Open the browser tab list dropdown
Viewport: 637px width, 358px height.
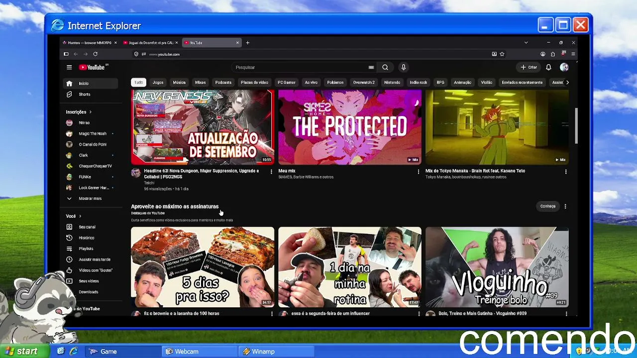coord(526,43)
